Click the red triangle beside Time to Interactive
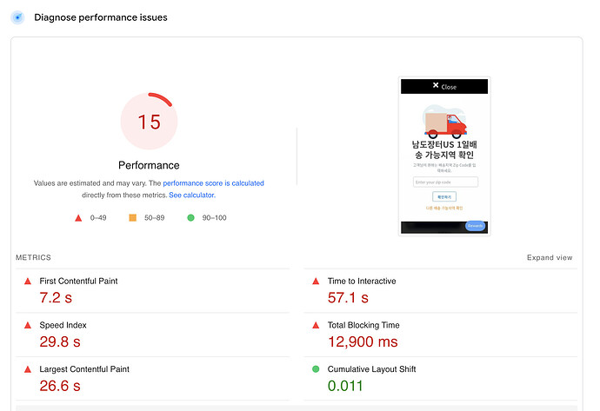The image size is (600, 411). click(316, 282)
